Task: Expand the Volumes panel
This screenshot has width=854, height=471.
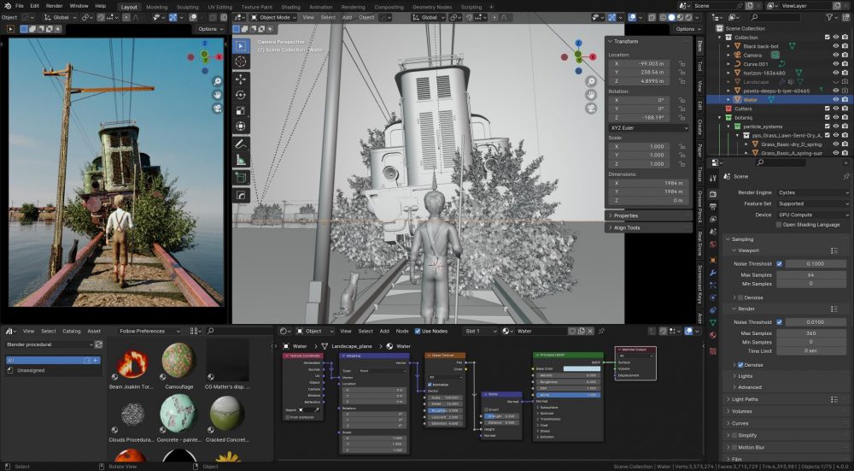Action: click(741, 411)
